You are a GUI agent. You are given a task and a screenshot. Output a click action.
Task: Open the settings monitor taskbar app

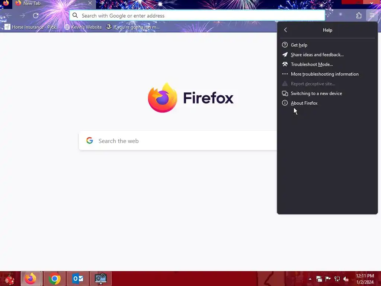(x=101, y=279)
